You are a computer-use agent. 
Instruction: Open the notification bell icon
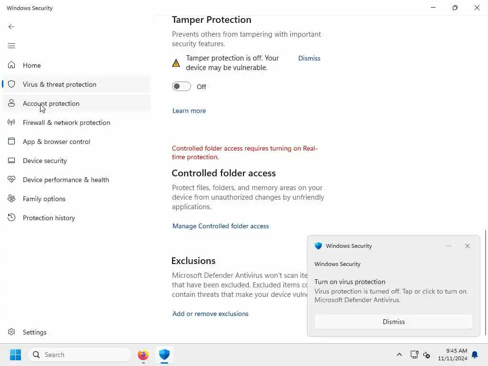(475, 355)
